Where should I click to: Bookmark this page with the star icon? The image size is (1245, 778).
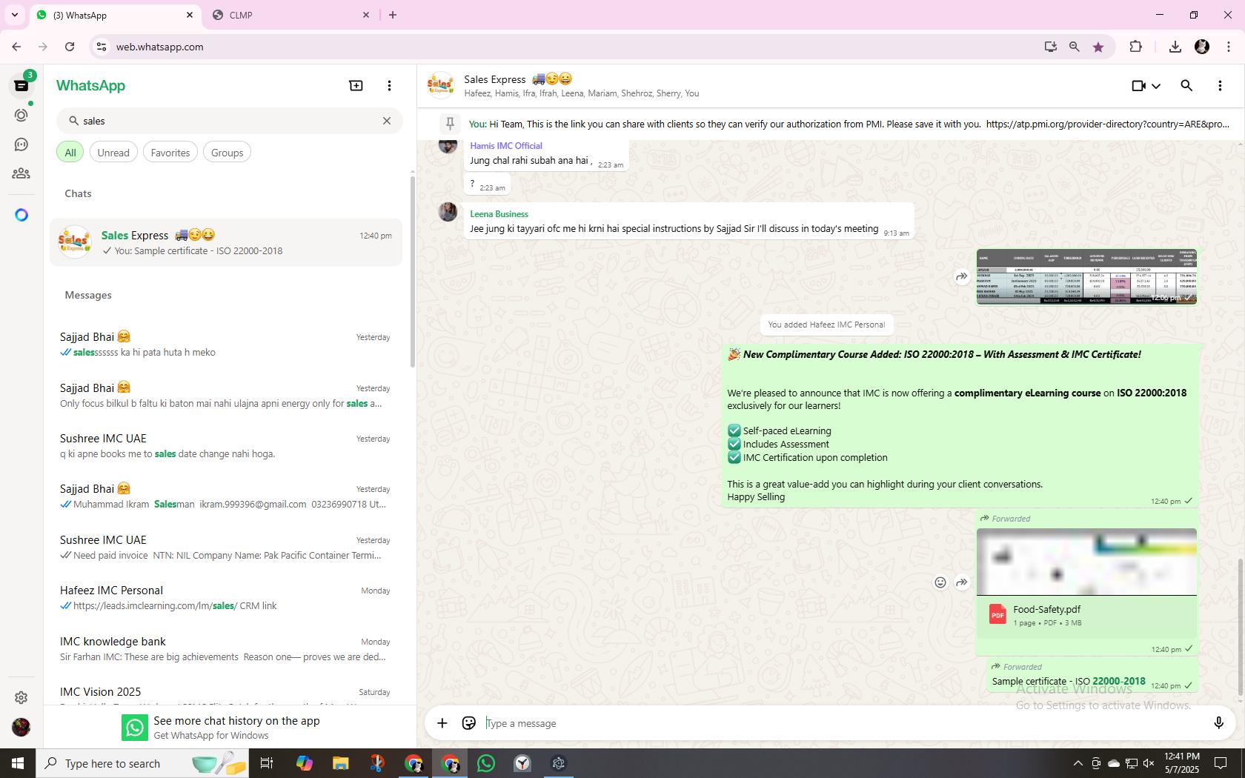pyautogui.click(x=1098, y=47)
